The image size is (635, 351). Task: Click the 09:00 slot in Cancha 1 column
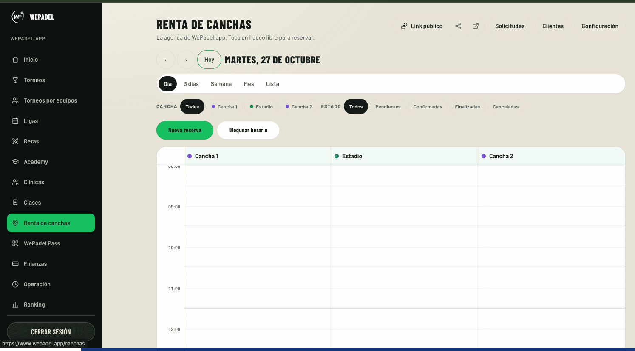coord(257,217)
